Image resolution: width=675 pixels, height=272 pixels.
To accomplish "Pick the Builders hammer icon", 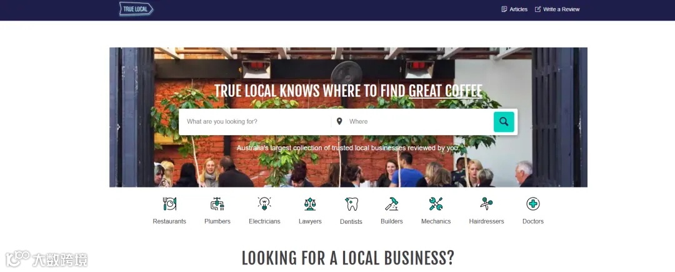I will [x=392, y=204].
